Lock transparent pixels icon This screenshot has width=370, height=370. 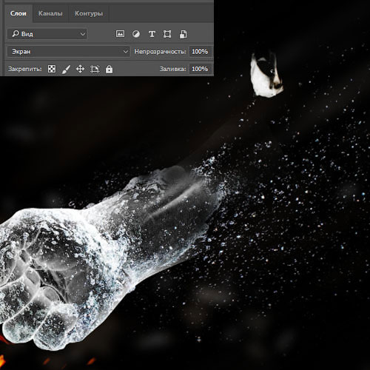pyautogui.click(x=52, y=69)
